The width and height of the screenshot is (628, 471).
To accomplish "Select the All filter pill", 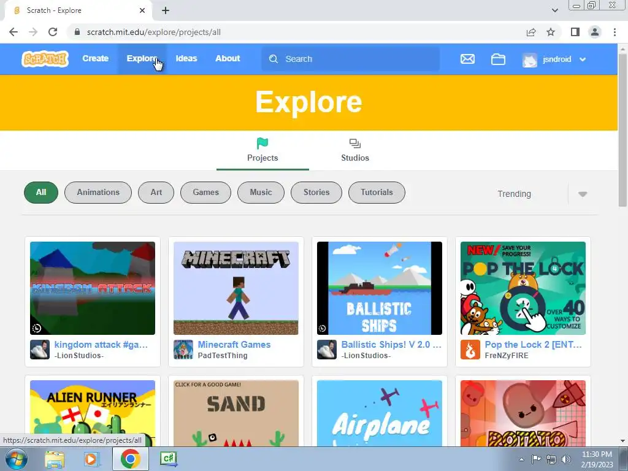I will click(41, 193).
